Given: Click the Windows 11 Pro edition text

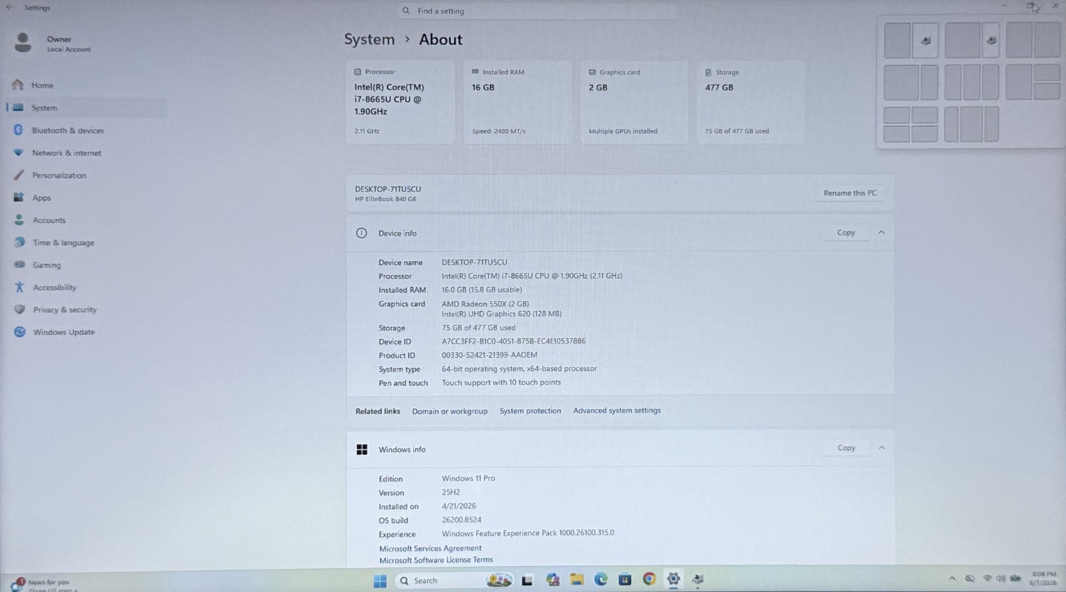Looking at the screenshot, I should pos(468,478).
